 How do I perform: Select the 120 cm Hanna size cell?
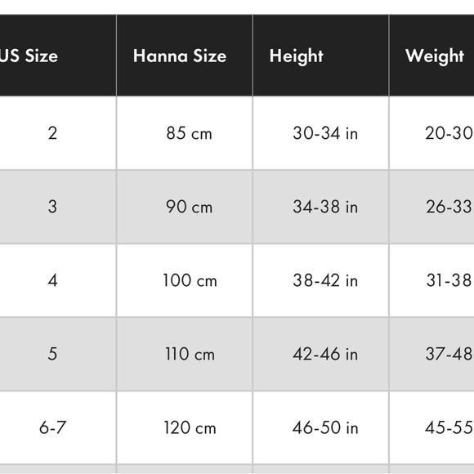(x=185, y=427)
